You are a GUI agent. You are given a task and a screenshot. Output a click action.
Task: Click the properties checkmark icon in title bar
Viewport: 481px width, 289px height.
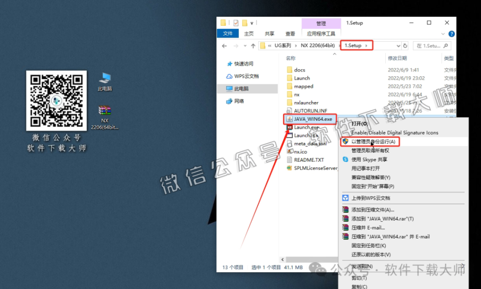[x=236, y=23]
